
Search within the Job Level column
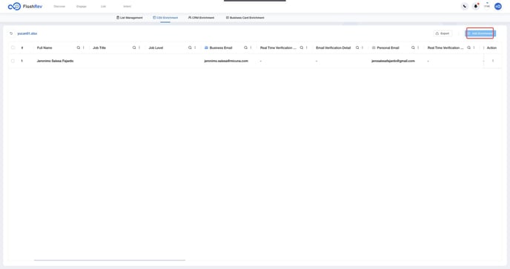coord(190,48)
